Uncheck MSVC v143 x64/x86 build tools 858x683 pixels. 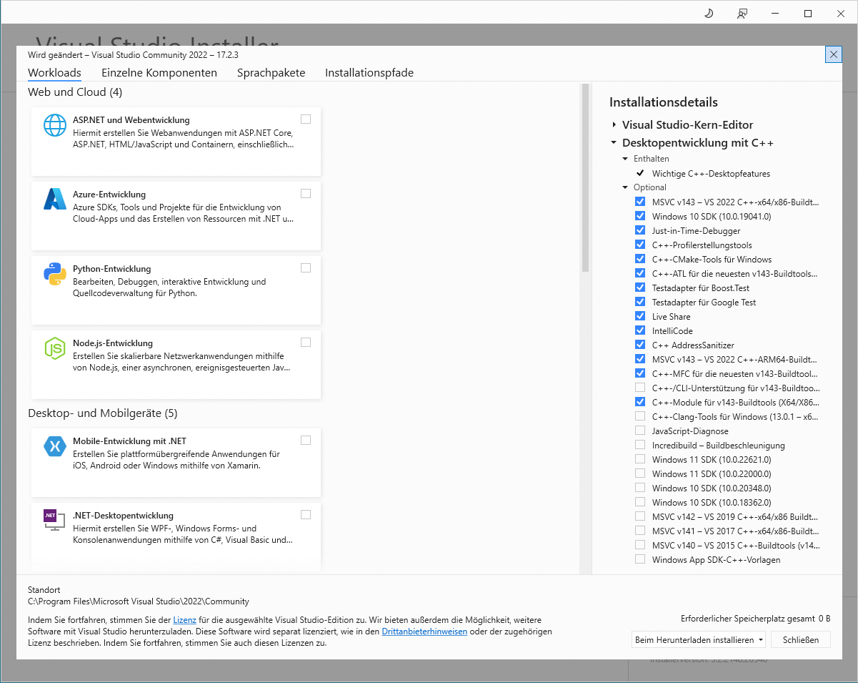[x=640, y=202]
